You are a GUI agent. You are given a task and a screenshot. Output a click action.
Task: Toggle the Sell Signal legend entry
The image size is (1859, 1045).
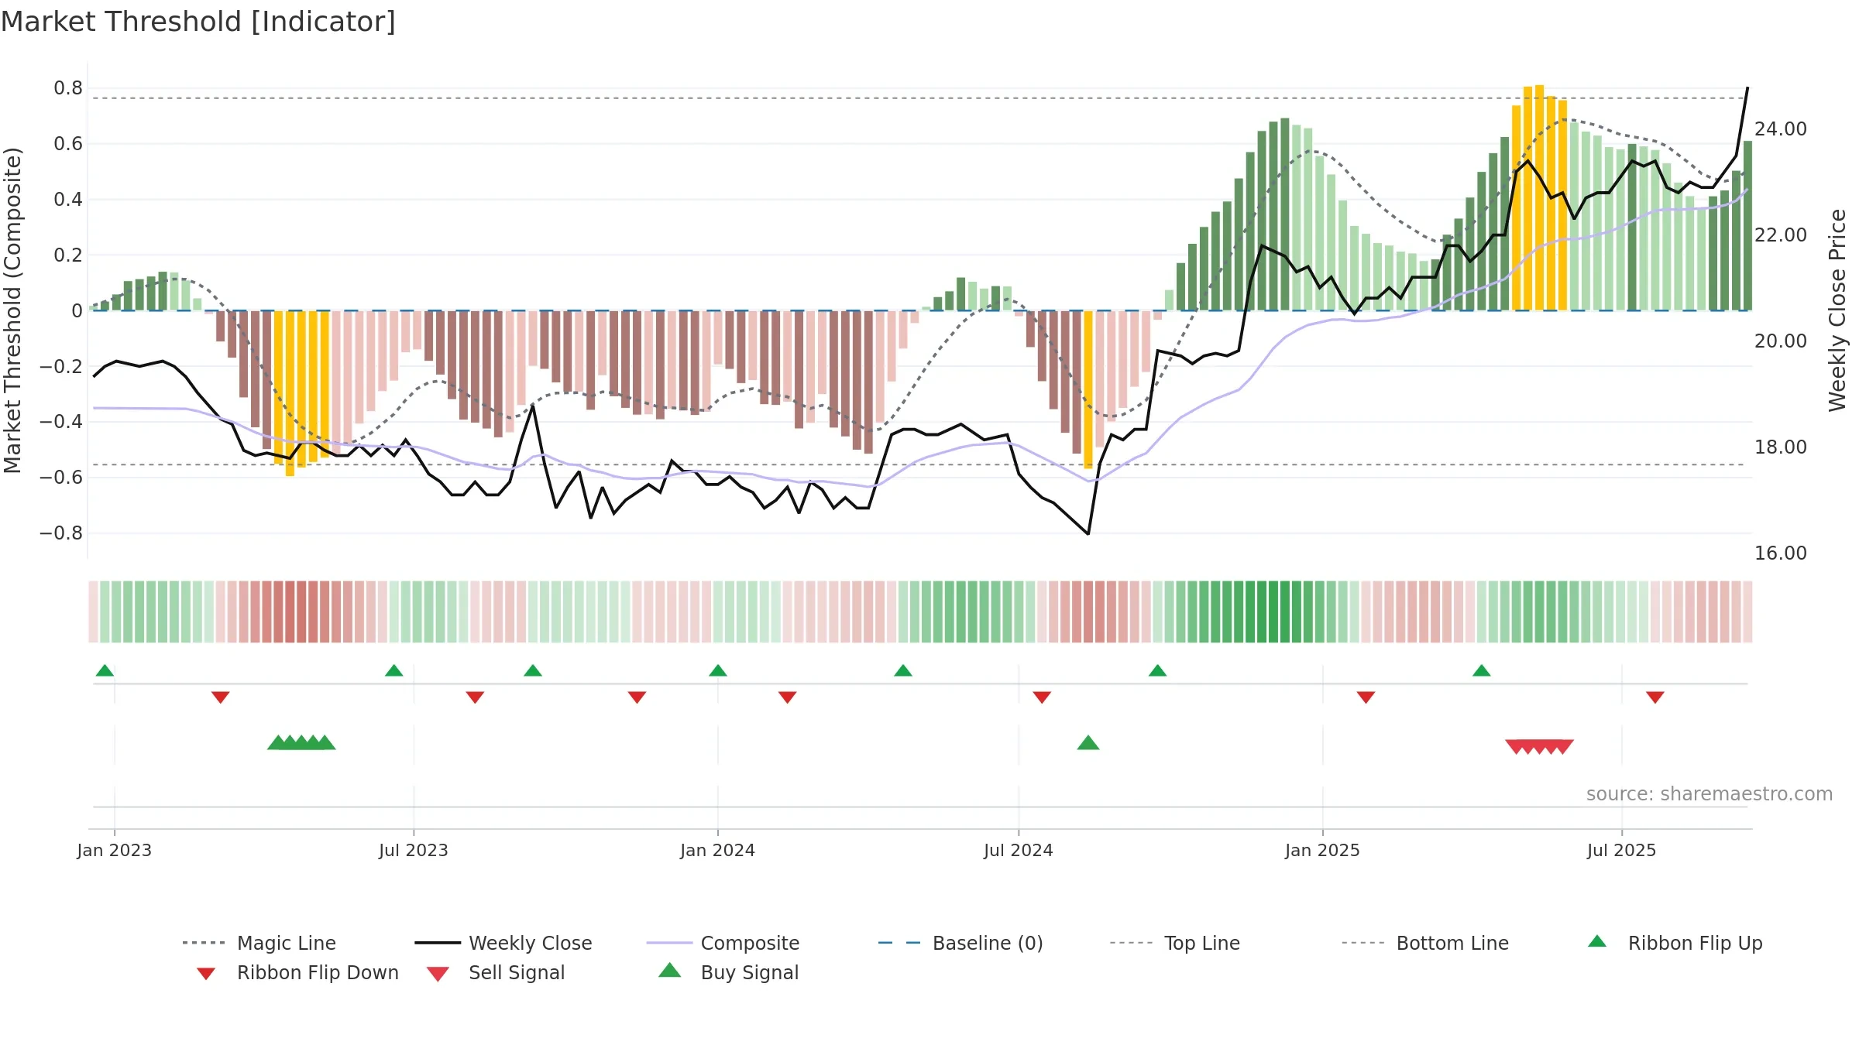(496, 972)
